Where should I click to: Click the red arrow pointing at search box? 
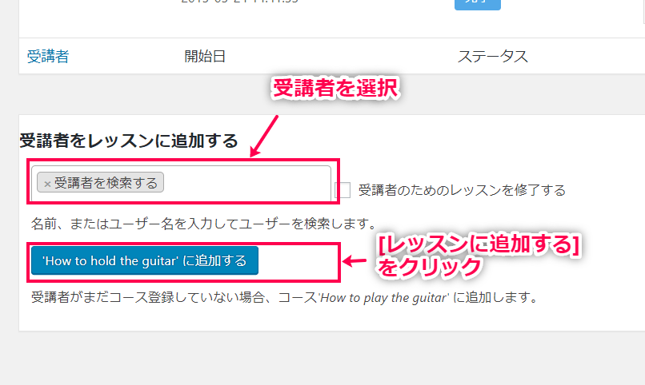pyautogui.click(x=264, y=136)
